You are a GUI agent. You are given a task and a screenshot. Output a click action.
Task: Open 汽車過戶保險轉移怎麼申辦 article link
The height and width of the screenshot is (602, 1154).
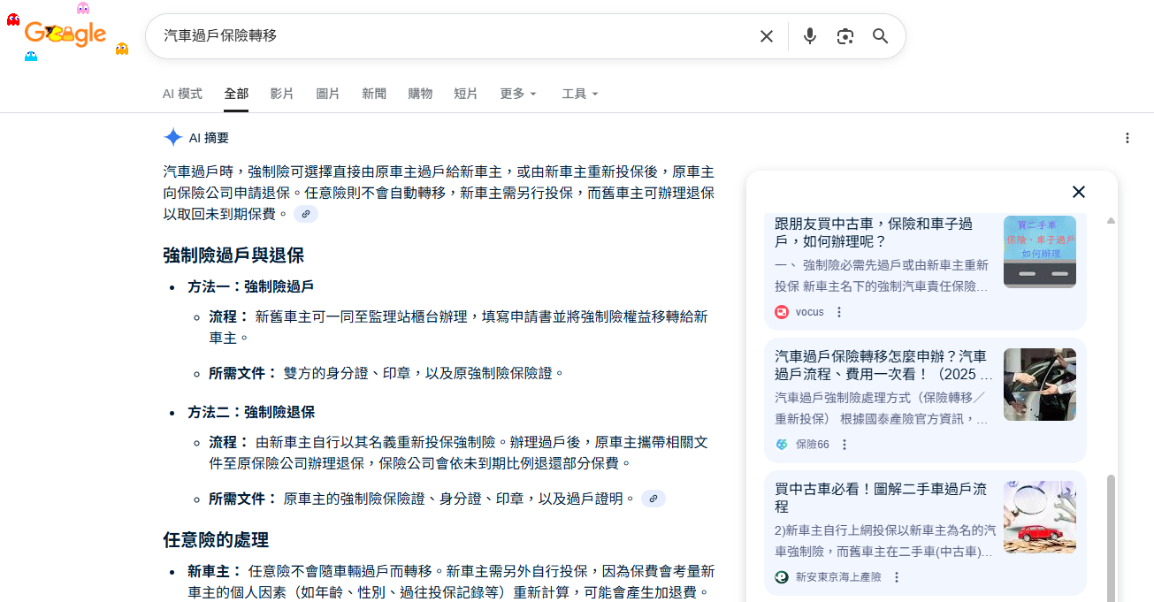[881, 365]
